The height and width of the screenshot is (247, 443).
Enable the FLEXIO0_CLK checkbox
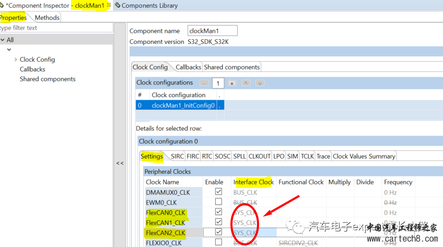click(x=218, y=242)
